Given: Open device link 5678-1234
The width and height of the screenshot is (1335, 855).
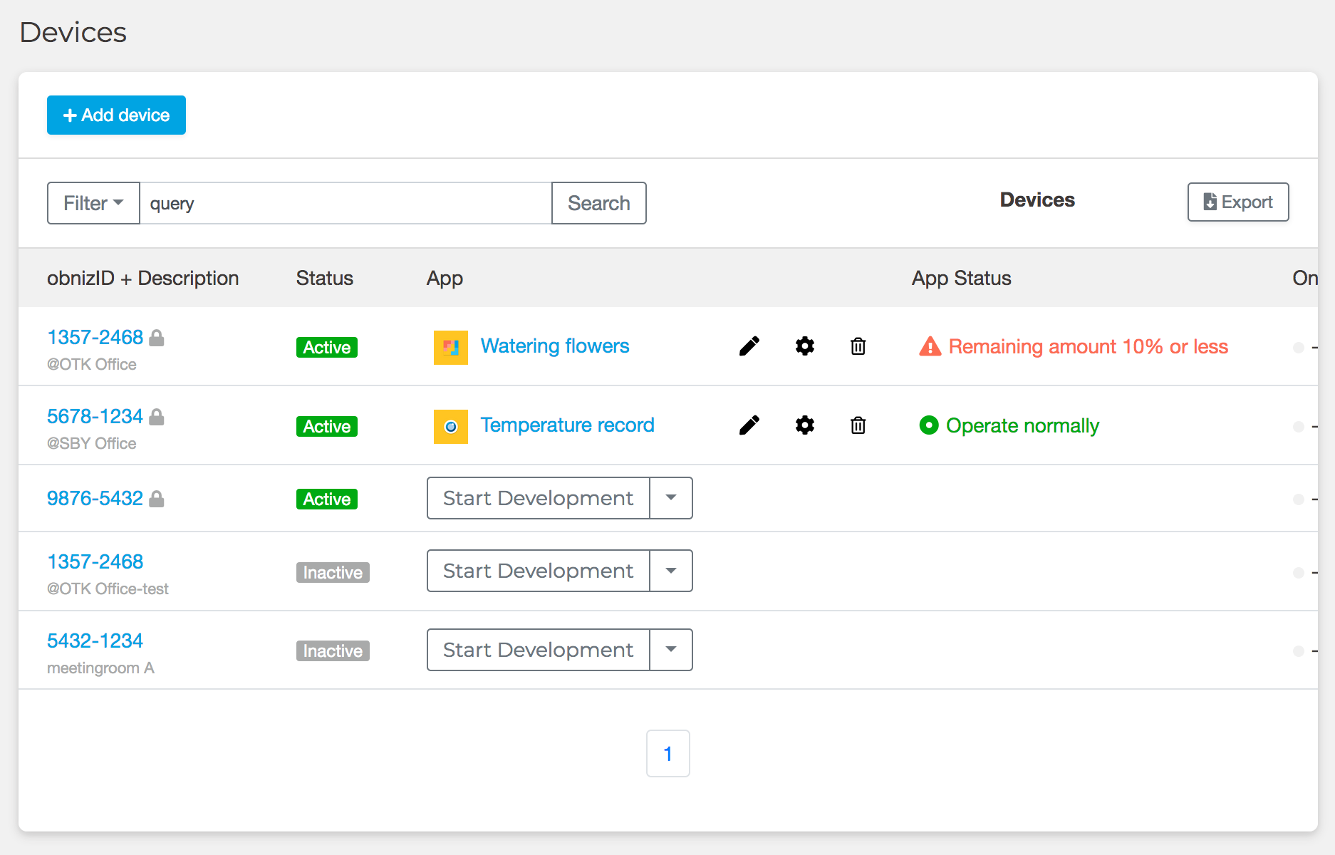Looking at the screenshot, I should [95, 416].
